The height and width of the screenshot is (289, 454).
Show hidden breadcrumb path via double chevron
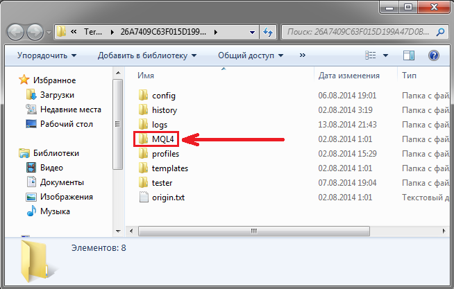[x=74, y=31]
